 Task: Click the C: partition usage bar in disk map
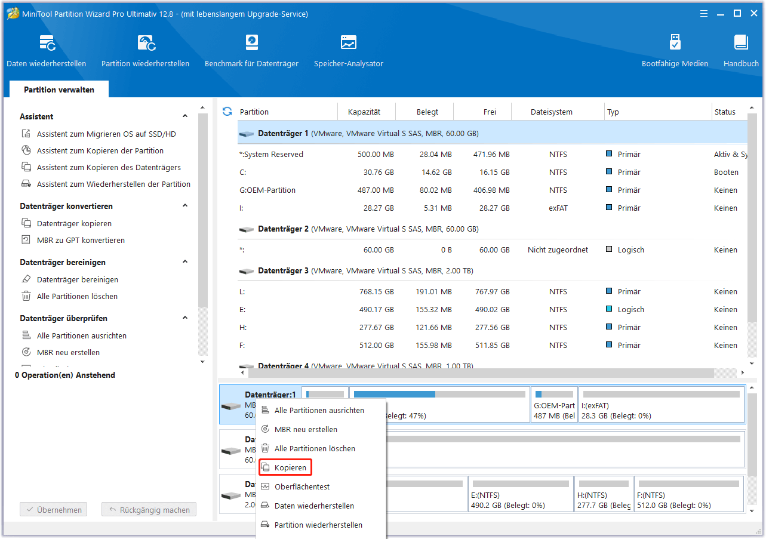[439, 394]
